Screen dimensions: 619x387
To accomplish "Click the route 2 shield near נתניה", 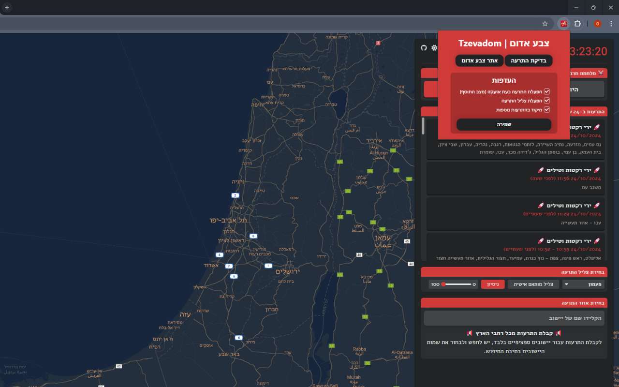I will pyautogui.click(x=236, y=195).
